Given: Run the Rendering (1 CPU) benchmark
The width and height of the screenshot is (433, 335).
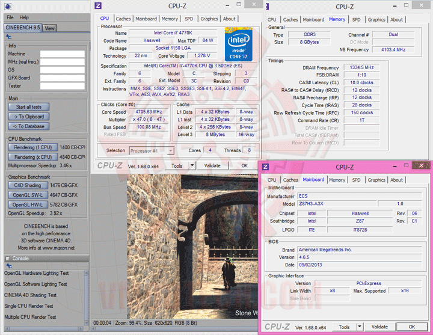Looking at the screenshot, I should 33,147.
